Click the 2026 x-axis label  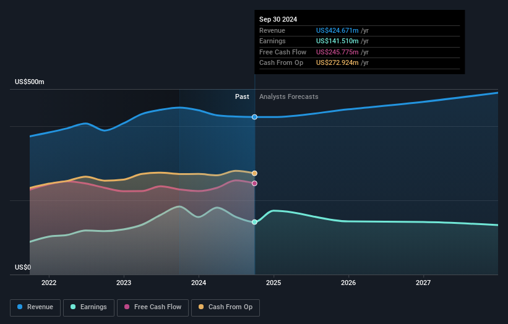point(348,283)
